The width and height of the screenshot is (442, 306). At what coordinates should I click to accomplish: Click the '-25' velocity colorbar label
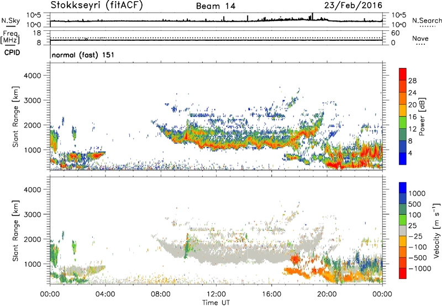pyautogui.click(x=415, y=236)
